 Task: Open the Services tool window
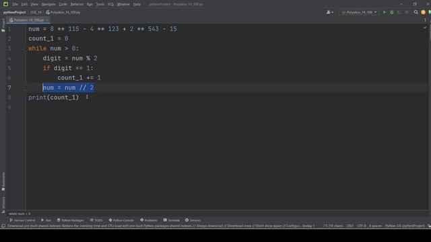click(193, 220)
